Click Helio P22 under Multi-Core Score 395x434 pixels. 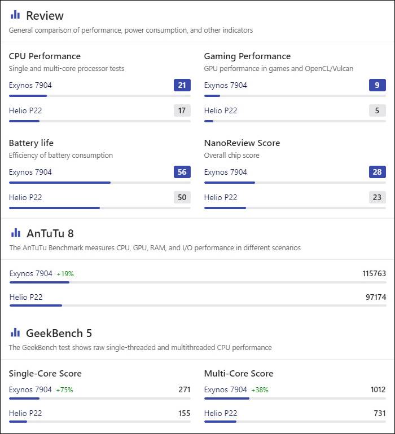[221, 413]
